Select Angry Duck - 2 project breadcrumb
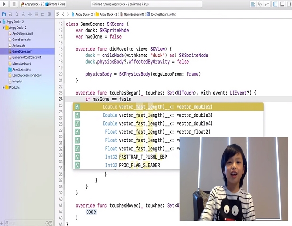The image size is (292, 226). pos(82,14)
